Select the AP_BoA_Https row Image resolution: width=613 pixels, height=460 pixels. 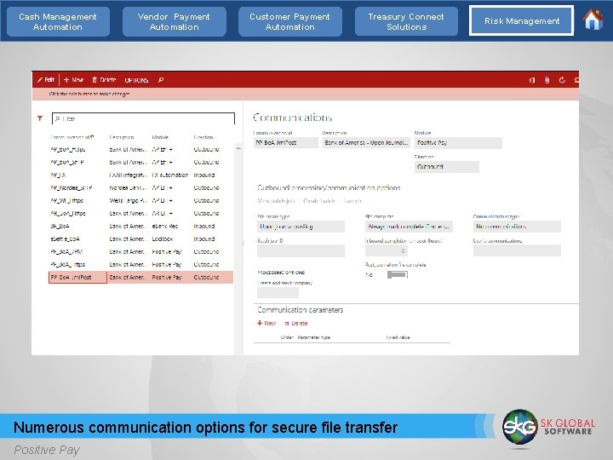tap(141, 149)
